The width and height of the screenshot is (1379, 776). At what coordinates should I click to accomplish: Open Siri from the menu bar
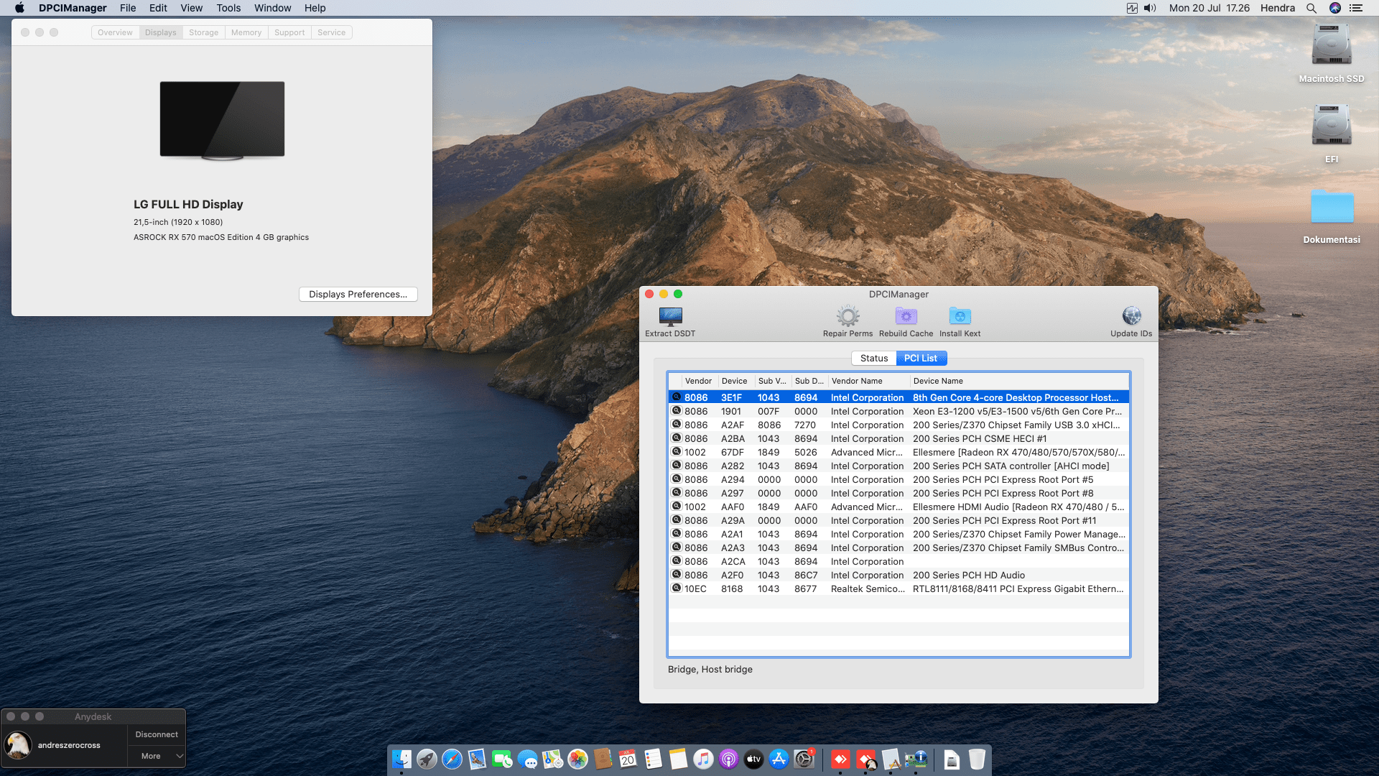[x=1334, y=8]
